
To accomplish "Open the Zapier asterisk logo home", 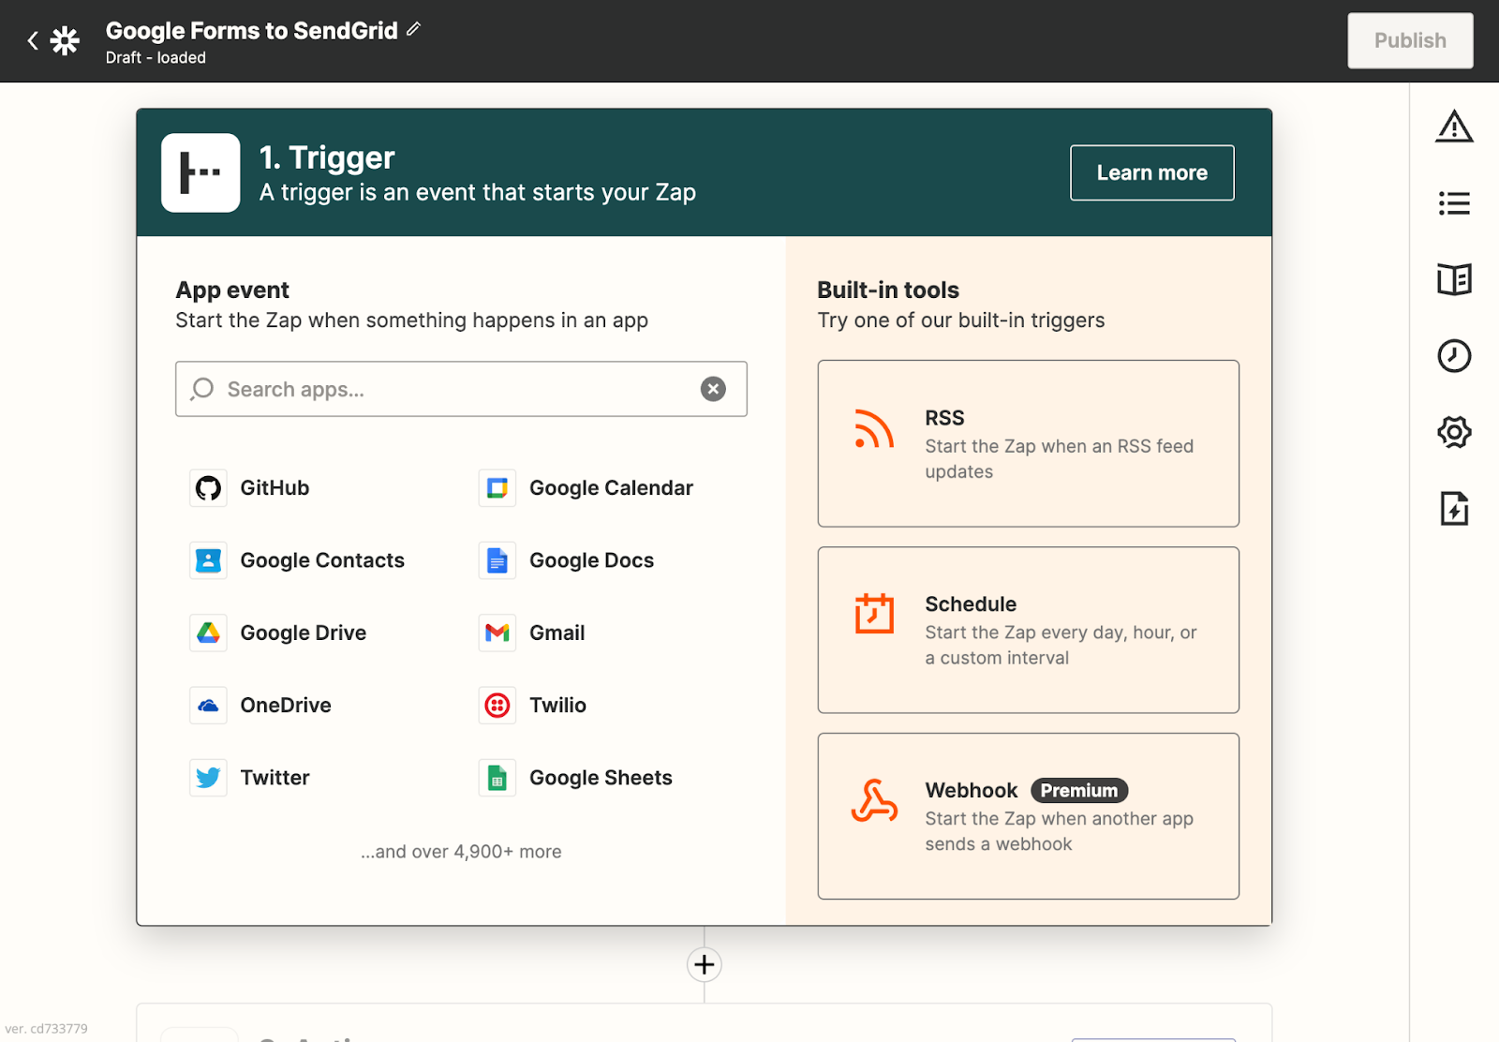I will [x=65, y=40].
